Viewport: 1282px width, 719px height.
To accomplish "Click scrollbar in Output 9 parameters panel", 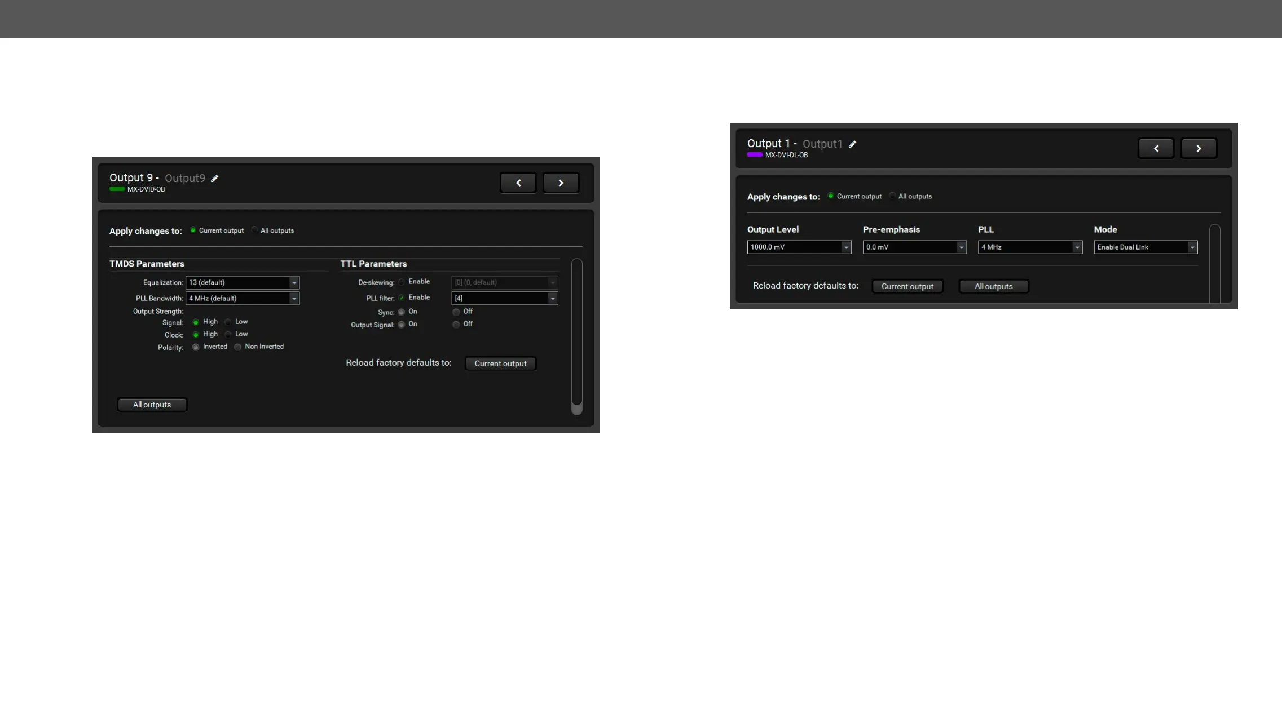I will point(576,336).
